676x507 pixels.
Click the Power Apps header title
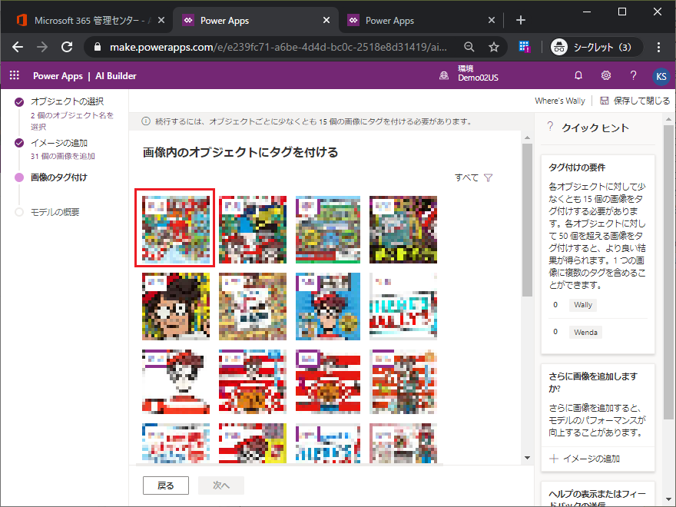click(58, 76)
